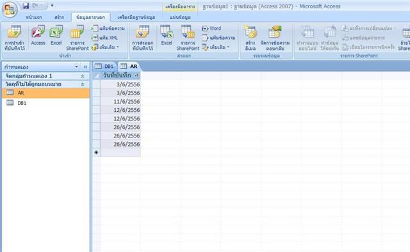Viewport: 410px width, 252px height.
Task: Open จัดการข้อความตอบกลับ (Manage Replies)
Action: (275, 38)
